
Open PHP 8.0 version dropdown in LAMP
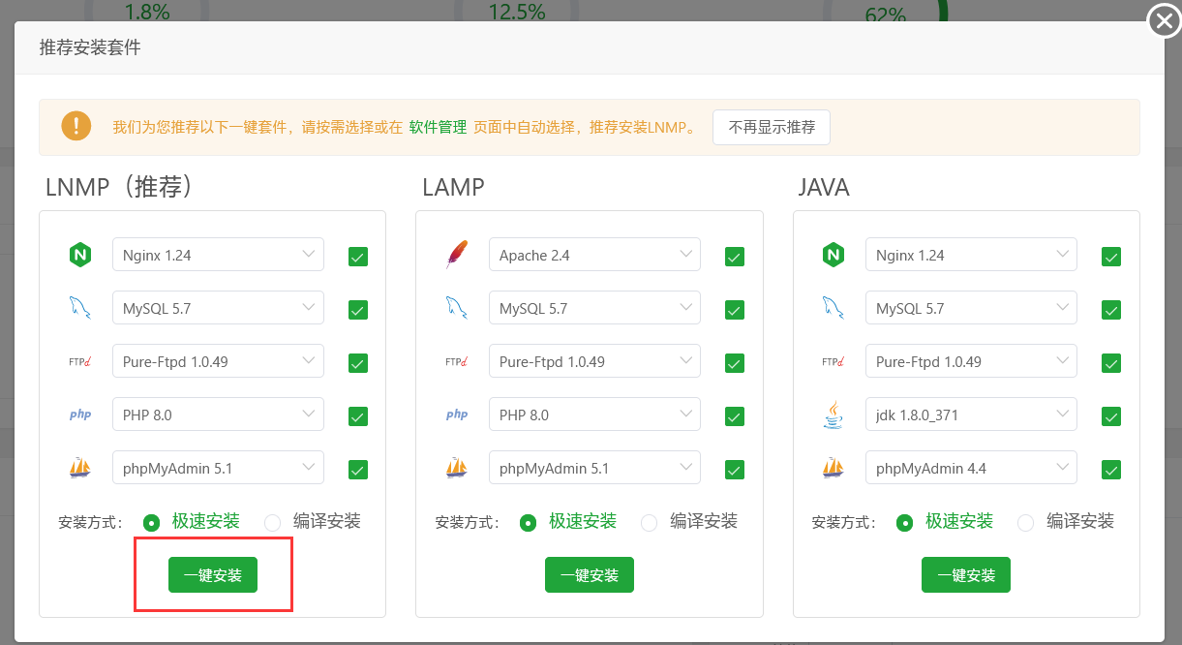[594, 415]
